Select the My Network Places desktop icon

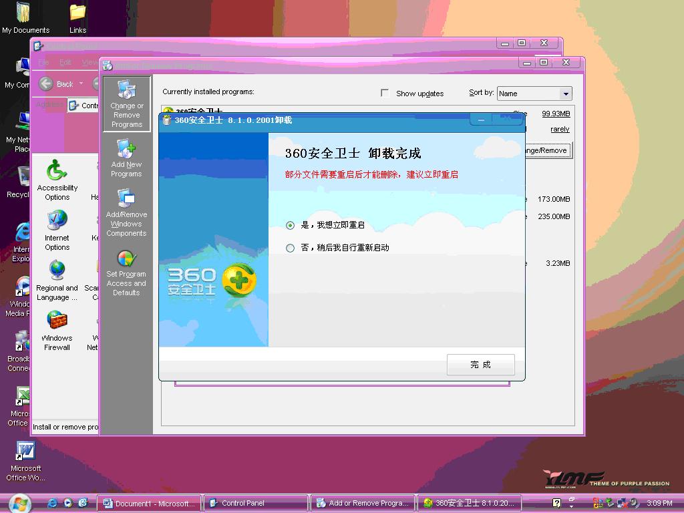(x=18, y=133)
